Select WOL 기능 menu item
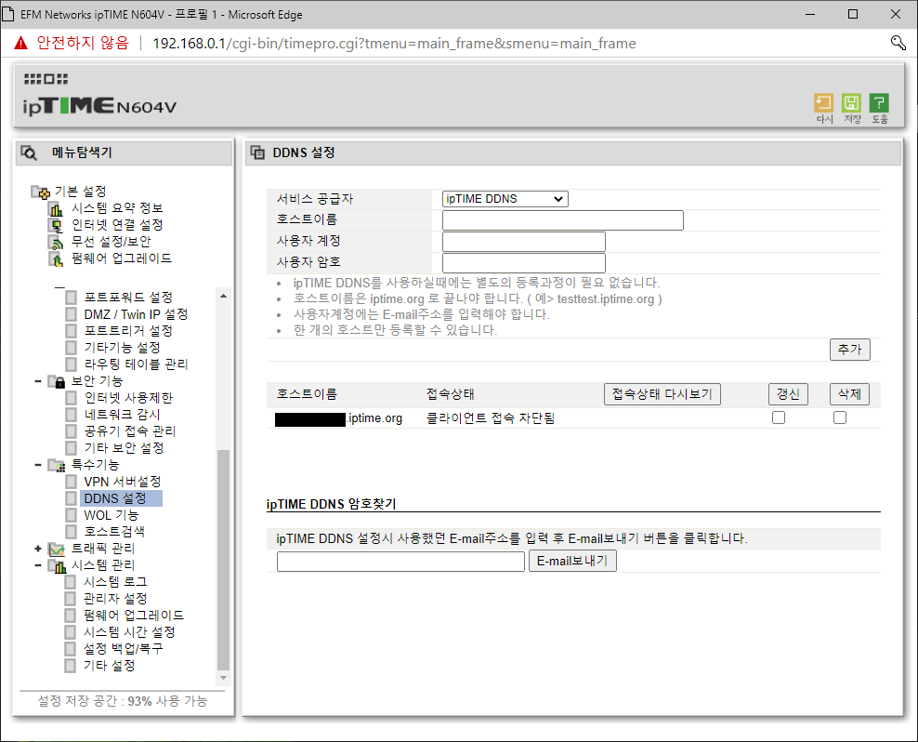The height and width of the screenshot is (742, 918). [x=111, y=515]
